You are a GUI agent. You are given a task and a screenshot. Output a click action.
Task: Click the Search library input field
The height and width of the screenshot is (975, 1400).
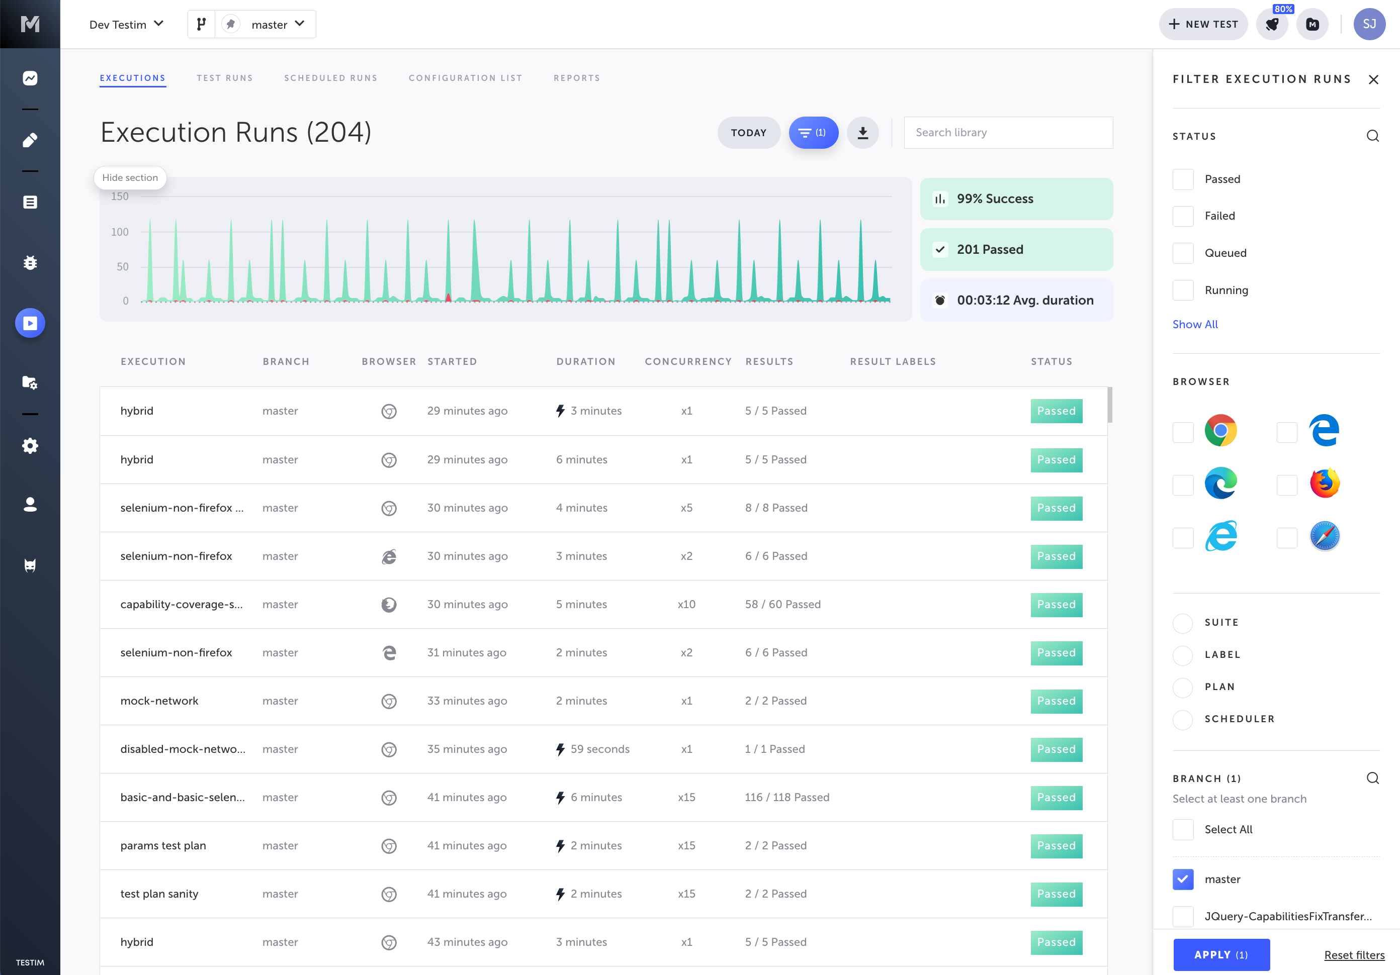click(1007, 133)
